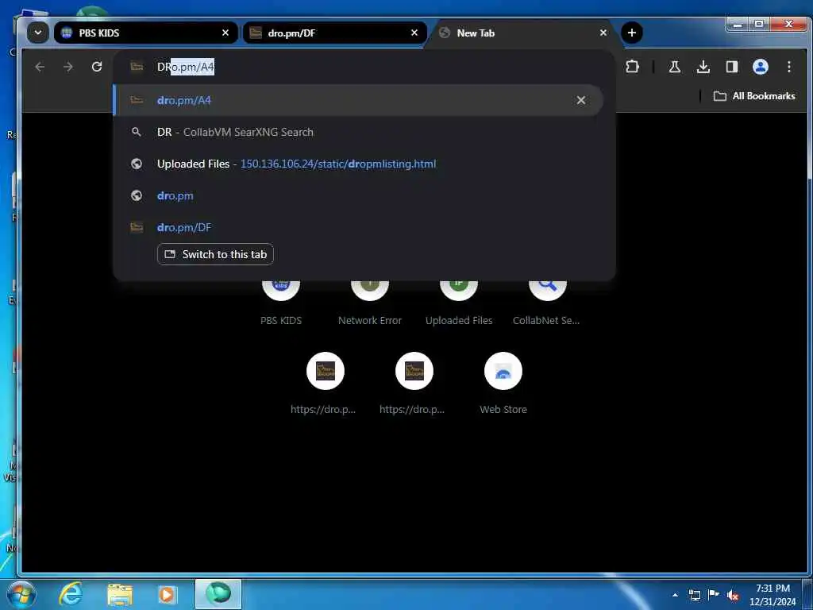Screen dimensions: 813x610
Task: Open the Downloads icon
Action: click(x=703, y=67)
